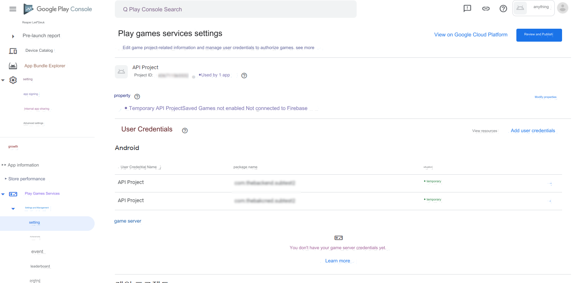The height and width of the screenshot is (283, 575).
Task: Collapse the setting section in sidebar
Action: click(x=3, y=80)
